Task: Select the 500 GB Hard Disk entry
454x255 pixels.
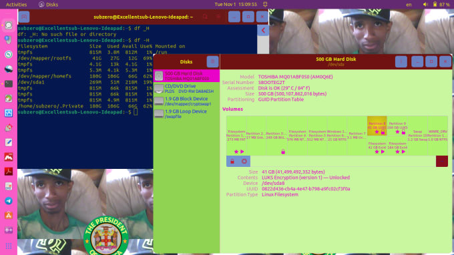Action: pos(186,76)
